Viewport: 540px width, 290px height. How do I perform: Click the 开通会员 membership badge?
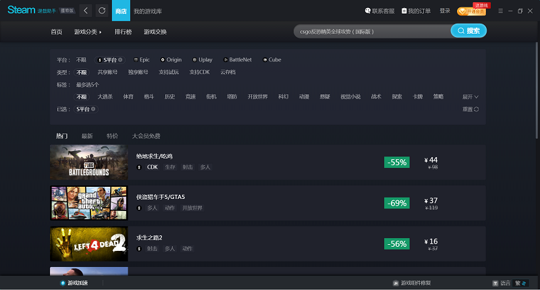[471, 11]
